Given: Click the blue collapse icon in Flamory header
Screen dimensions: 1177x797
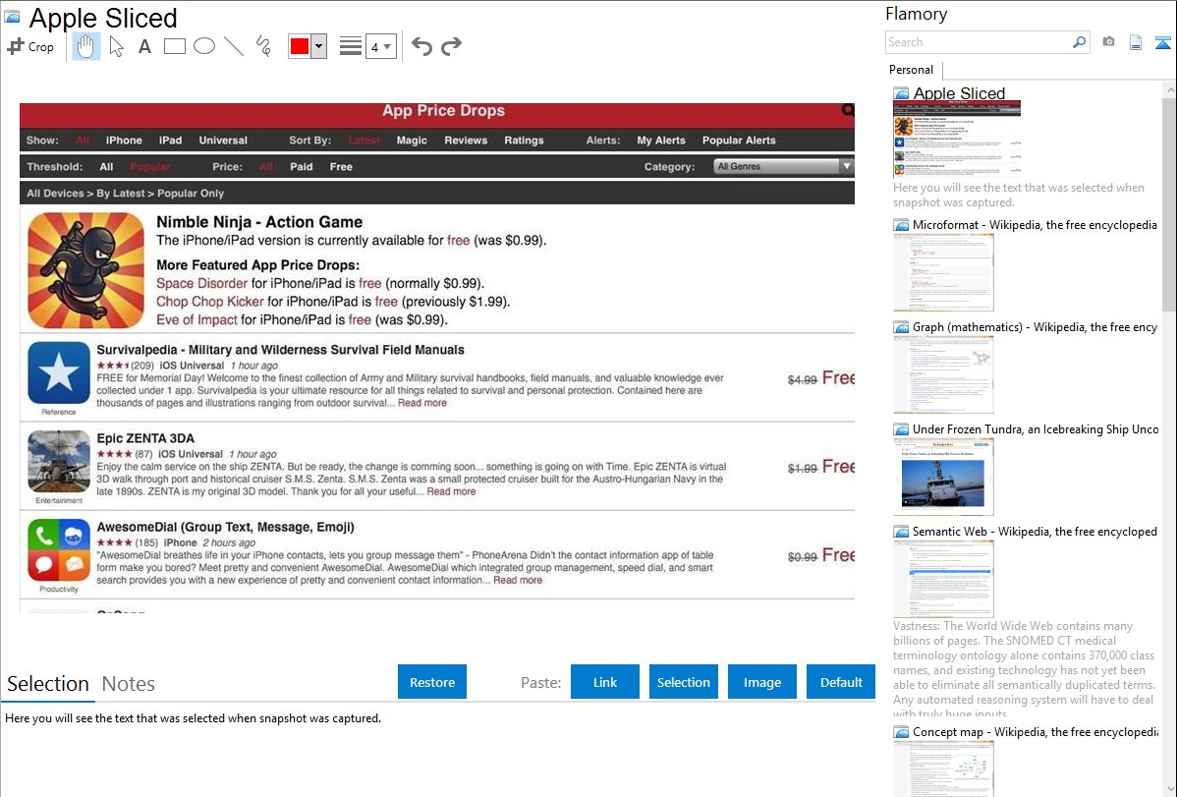Looking at the screenshot, I should click(x=1162, y=42).
